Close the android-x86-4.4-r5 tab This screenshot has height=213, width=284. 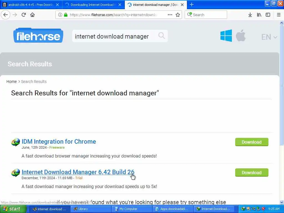(57, 5)
